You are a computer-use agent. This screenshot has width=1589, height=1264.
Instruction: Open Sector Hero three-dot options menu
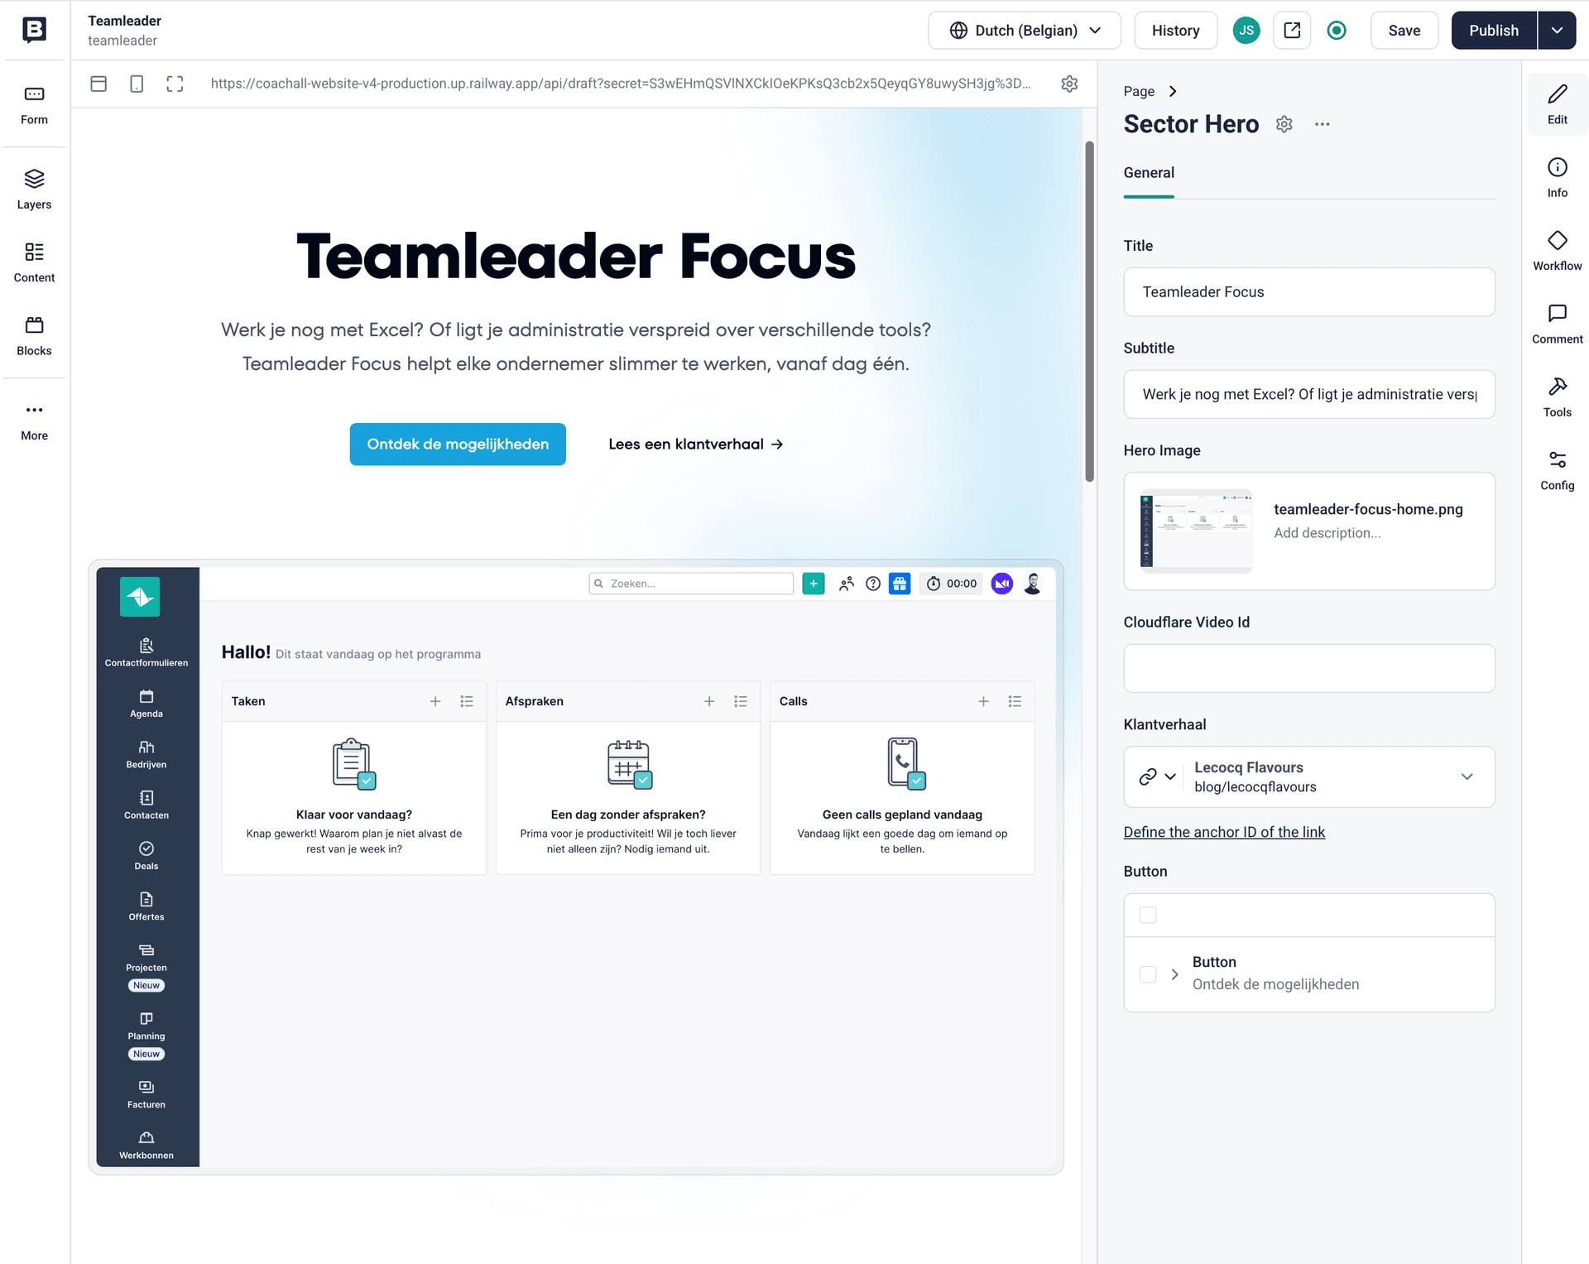[x=1323, y=124]
